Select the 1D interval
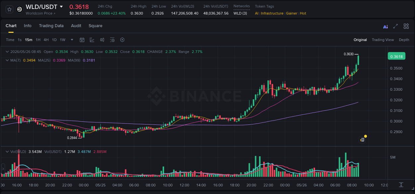This screenshot has width=415, height=194. tap(54, 40)
